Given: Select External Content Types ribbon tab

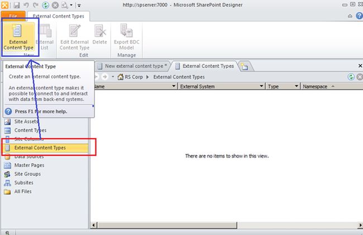Looking at the screenshot, I should coord(58,16).
